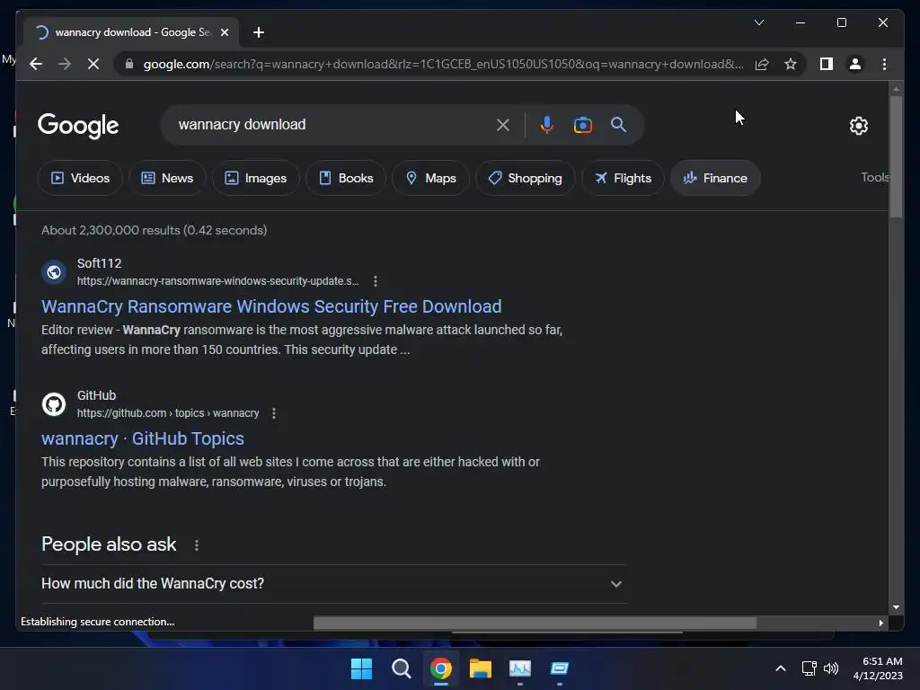920x690 pixels.
Task: Open the tab search dropdown arrow
Action: pyautogui.click(x=758, y=22)
